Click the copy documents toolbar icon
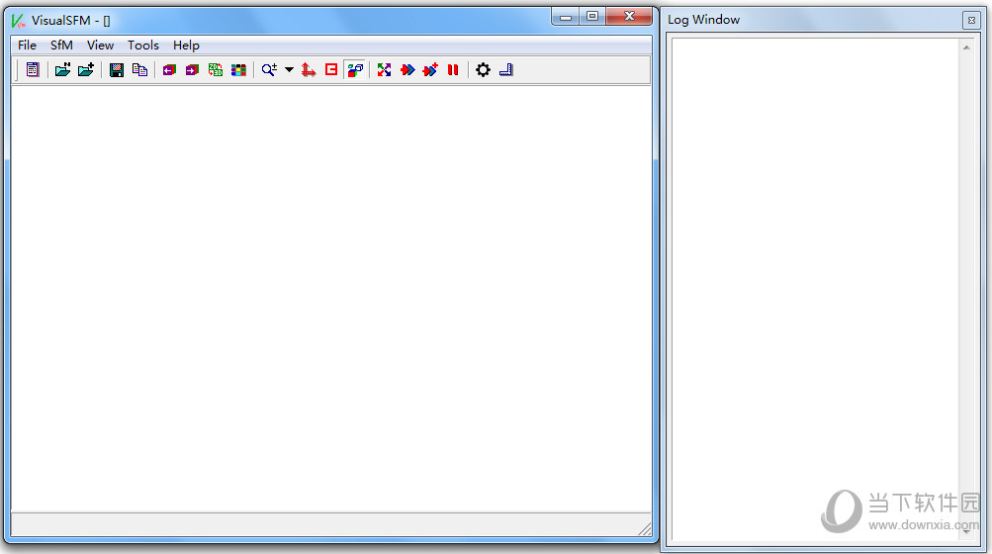The height and width of the screenshot is (554, 992). 139,69
